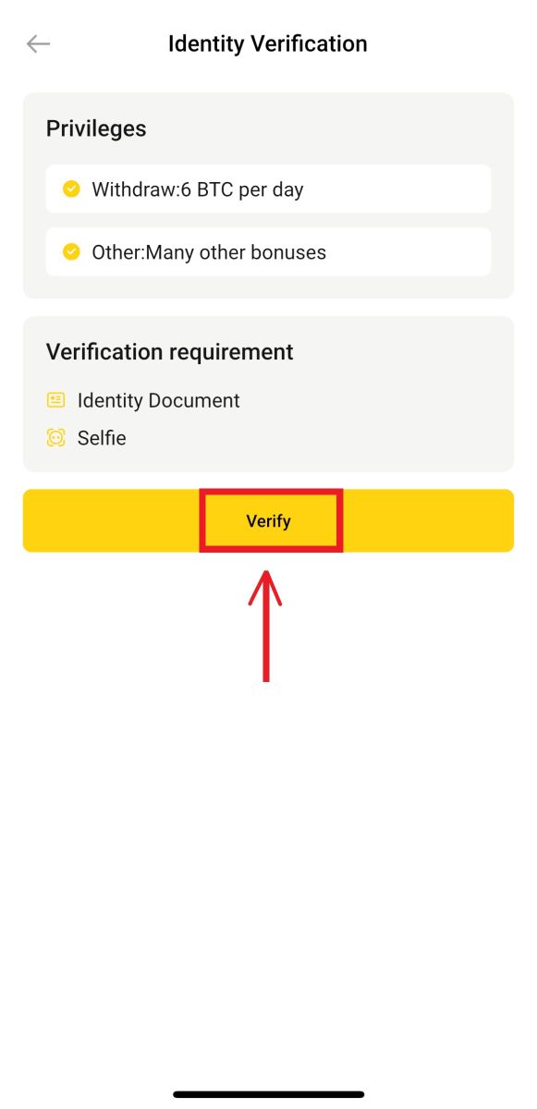Viewport: 537px width, 1109px height.
Task: Select the Other:Many other bonuses row
Action: click(x=268, y=251)
